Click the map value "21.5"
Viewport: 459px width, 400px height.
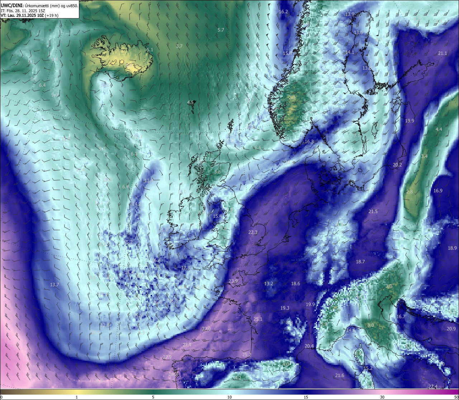373,212
